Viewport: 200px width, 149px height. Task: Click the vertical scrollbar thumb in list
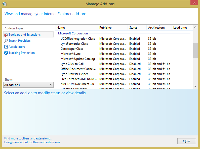195,51
